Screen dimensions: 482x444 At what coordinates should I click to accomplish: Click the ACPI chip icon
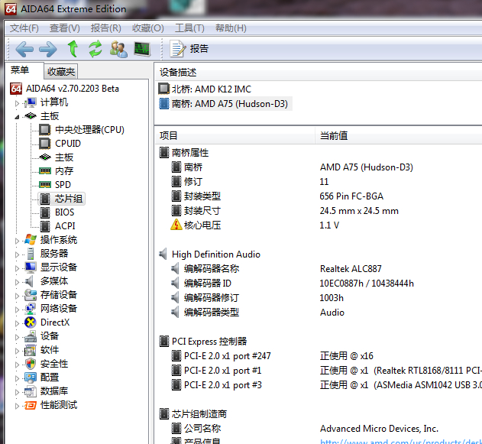click(45, 226)
